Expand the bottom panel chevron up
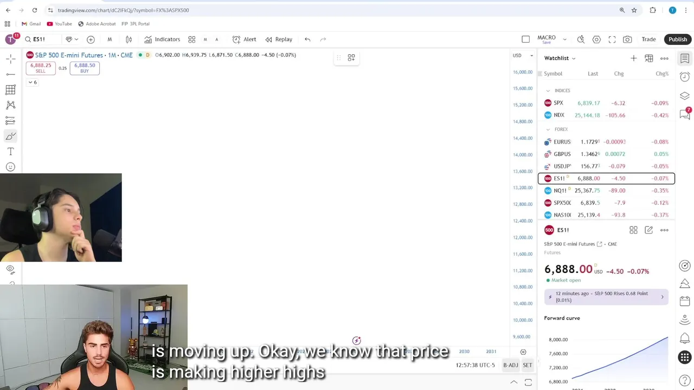Screen dimensions: 694x390 point(513,382)
